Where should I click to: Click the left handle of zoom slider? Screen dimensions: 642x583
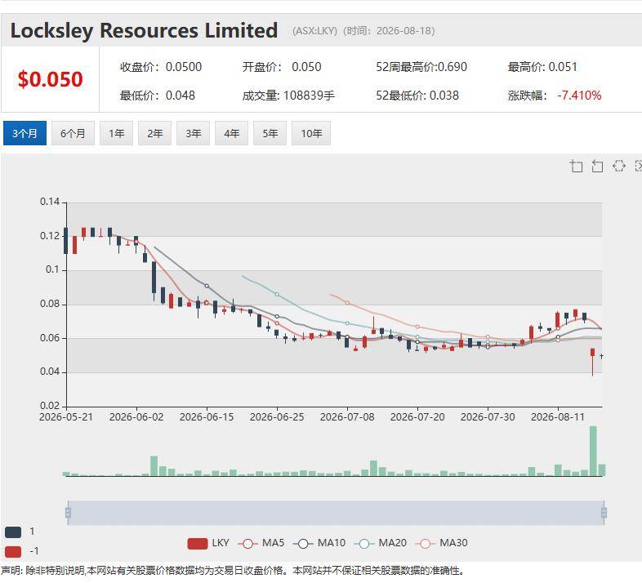(x=68, y=513)
